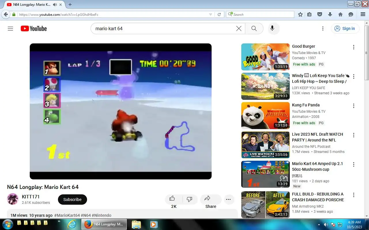Open a new browser tab
This screenshot has width=369, height=230.
coord(70,5)
